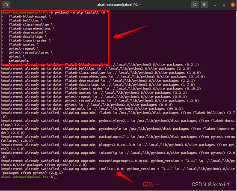This screenshot has height=191, width=237.
Task: Click the 'flake8-class-newline \' command line
Action: tap(31, 24)
